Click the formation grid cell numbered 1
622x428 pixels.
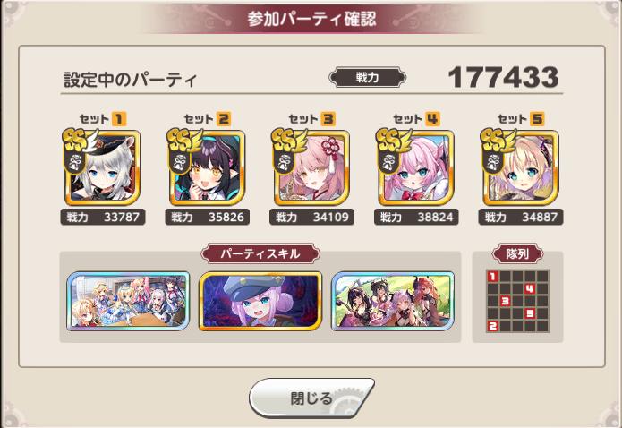493,277
